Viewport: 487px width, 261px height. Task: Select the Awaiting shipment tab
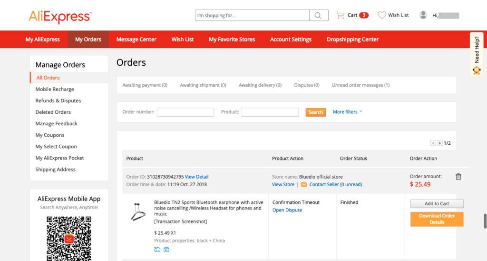click(x=203, y=85)
